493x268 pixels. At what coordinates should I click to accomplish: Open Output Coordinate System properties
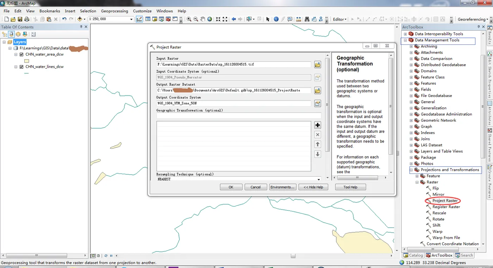pos(318,103)
